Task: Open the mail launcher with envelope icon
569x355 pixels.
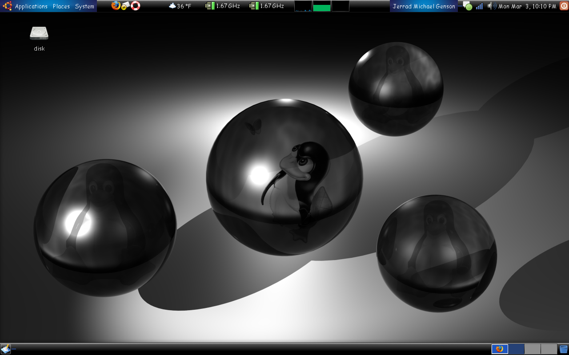Action: (x=125, y=6)
